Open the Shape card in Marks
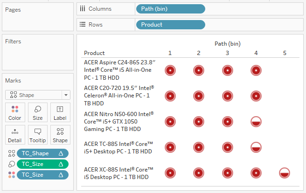Screen dimensions: 306x193 tap(60, 135)
